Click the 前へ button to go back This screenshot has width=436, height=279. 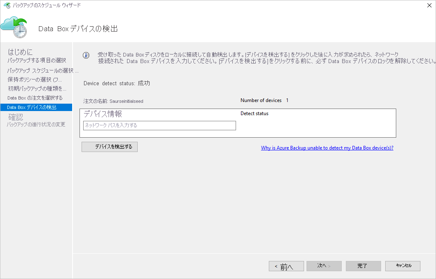point(286,266)
